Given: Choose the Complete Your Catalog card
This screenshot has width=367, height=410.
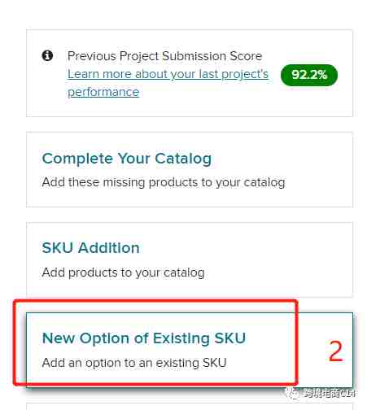Looking at the screenshot, I should [190, 170].
